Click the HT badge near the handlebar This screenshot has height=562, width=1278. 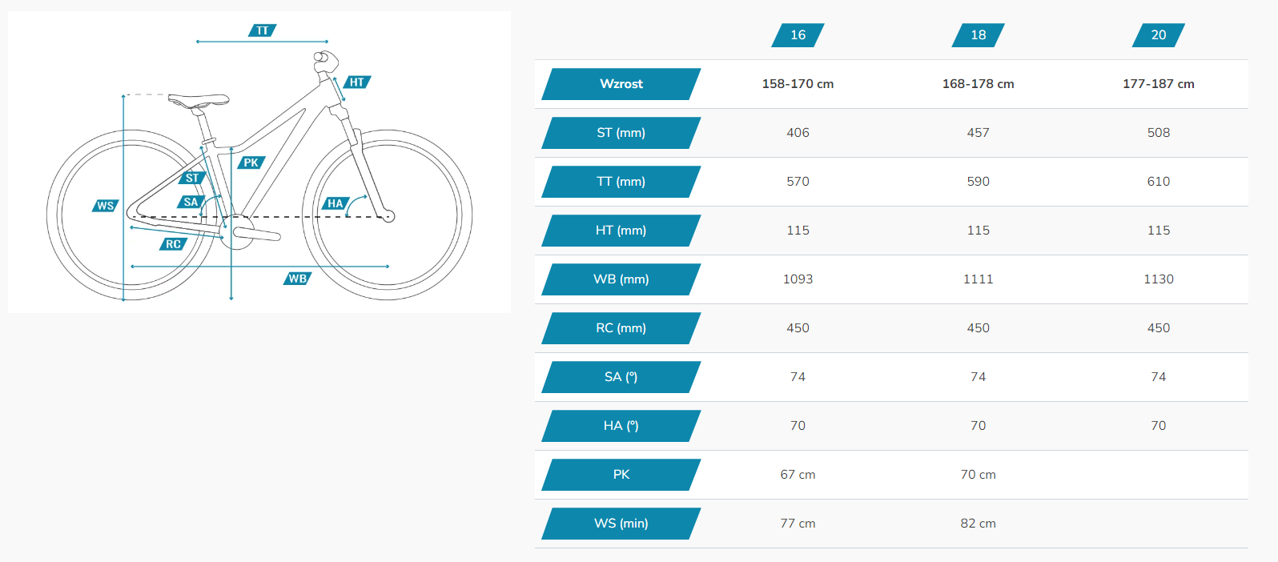tap(357, 82)
